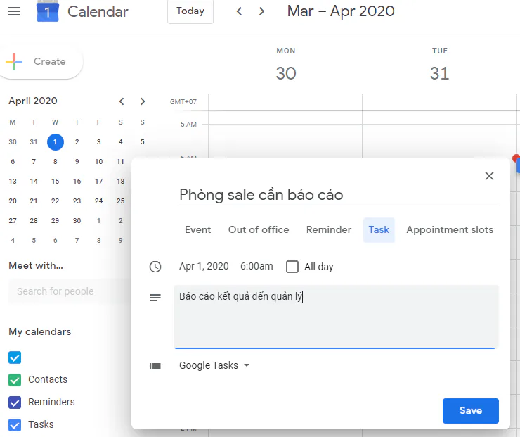Select April 8 in mini calendar
The height and width of the screenshot is (437, 520).
[56, 162]
